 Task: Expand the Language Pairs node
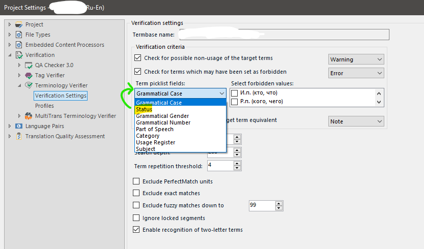coord(10,126)
